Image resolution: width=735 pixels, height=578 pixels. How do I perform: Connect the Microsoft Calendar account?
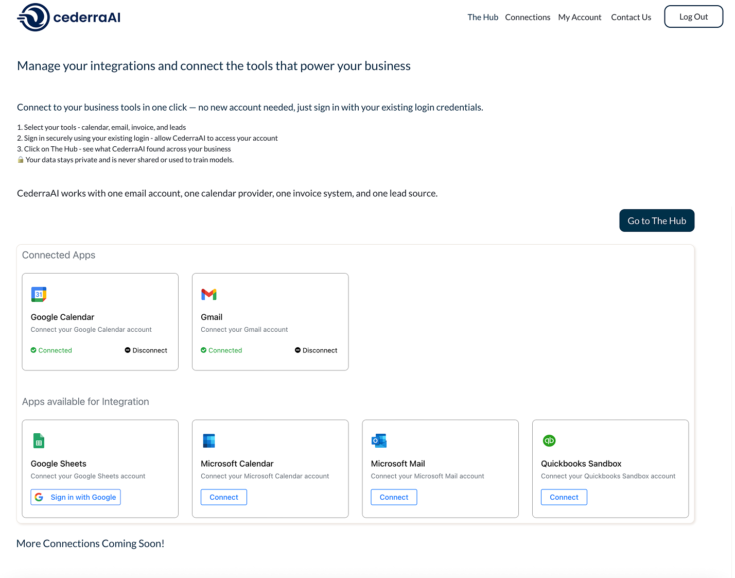[x=224, y=497]
